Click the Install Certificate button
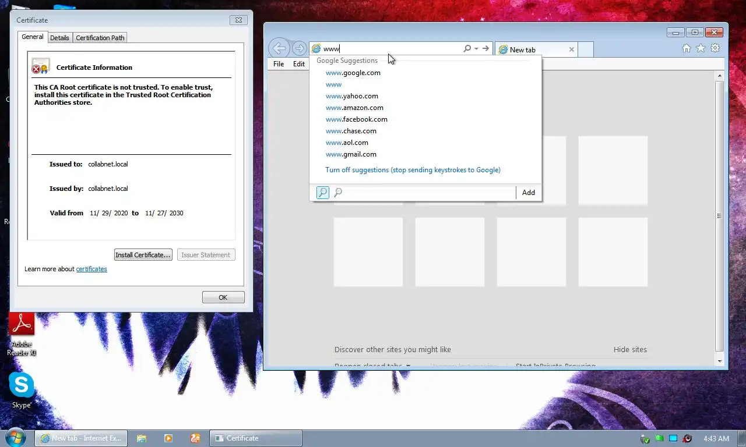Viewport: 746px width, 447px height. [143, 255]
